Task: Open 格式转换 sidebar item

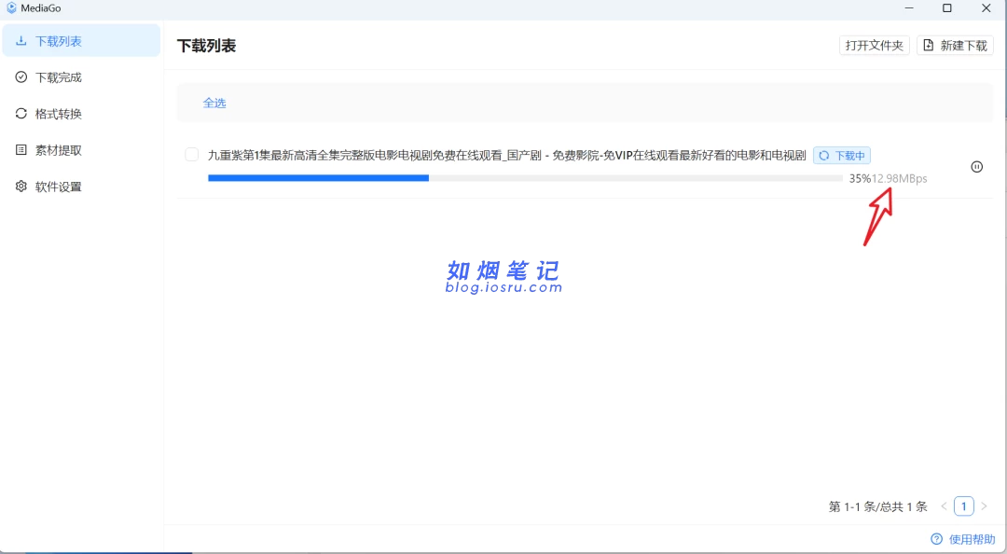Action: pos(81,114)
